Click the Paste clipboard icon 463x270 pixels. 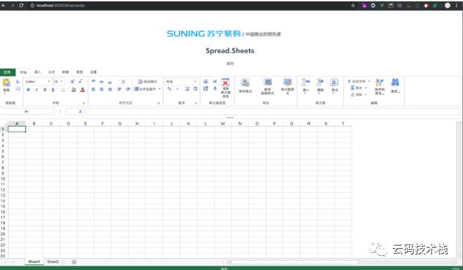pyautogui.click(x=6, y=83)
